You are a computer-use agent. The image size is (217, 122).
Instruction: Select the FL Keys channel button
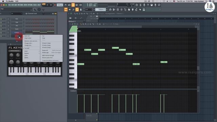tap(17, 33)
